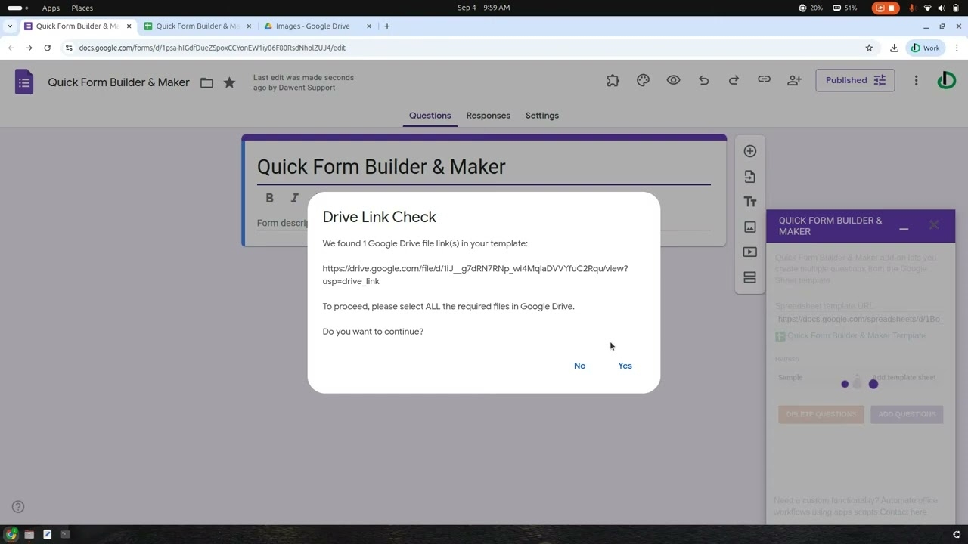Star the form

point(229,82)
